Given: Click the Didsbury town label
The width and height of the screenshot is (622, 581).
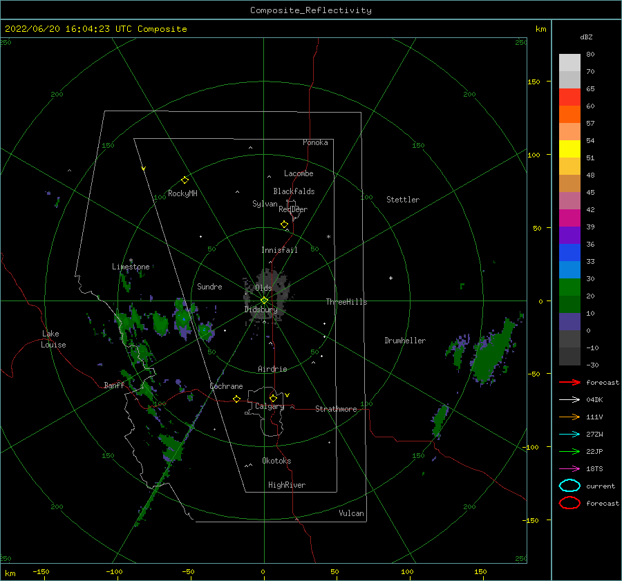Looking at the screenshot, I should tap(261, 309).
